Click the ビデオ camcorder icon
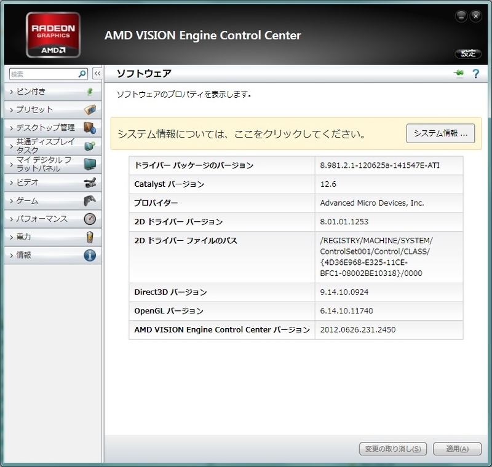492x467 pixels. click(90, 182)
